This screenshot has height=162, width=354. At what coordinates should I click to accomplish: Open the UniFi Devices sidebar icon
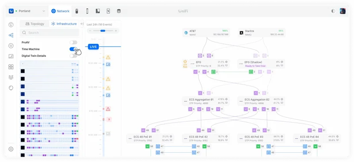click(11, 46)
